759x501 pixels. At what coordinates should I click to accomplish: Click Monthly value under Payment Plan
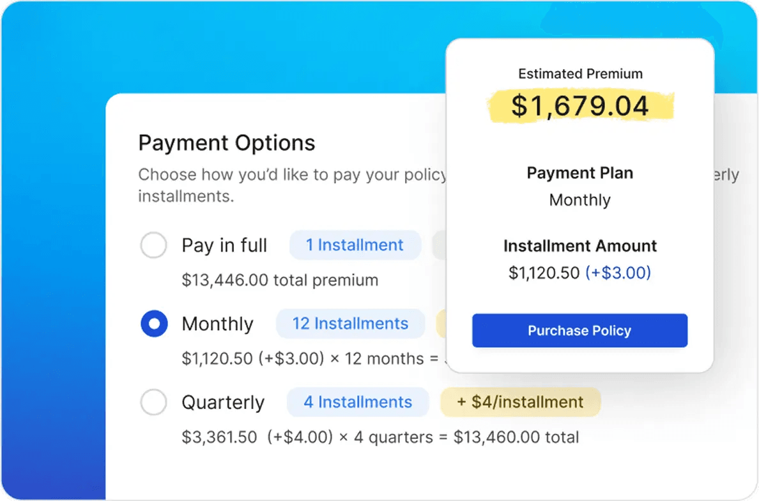pos(579,200)
